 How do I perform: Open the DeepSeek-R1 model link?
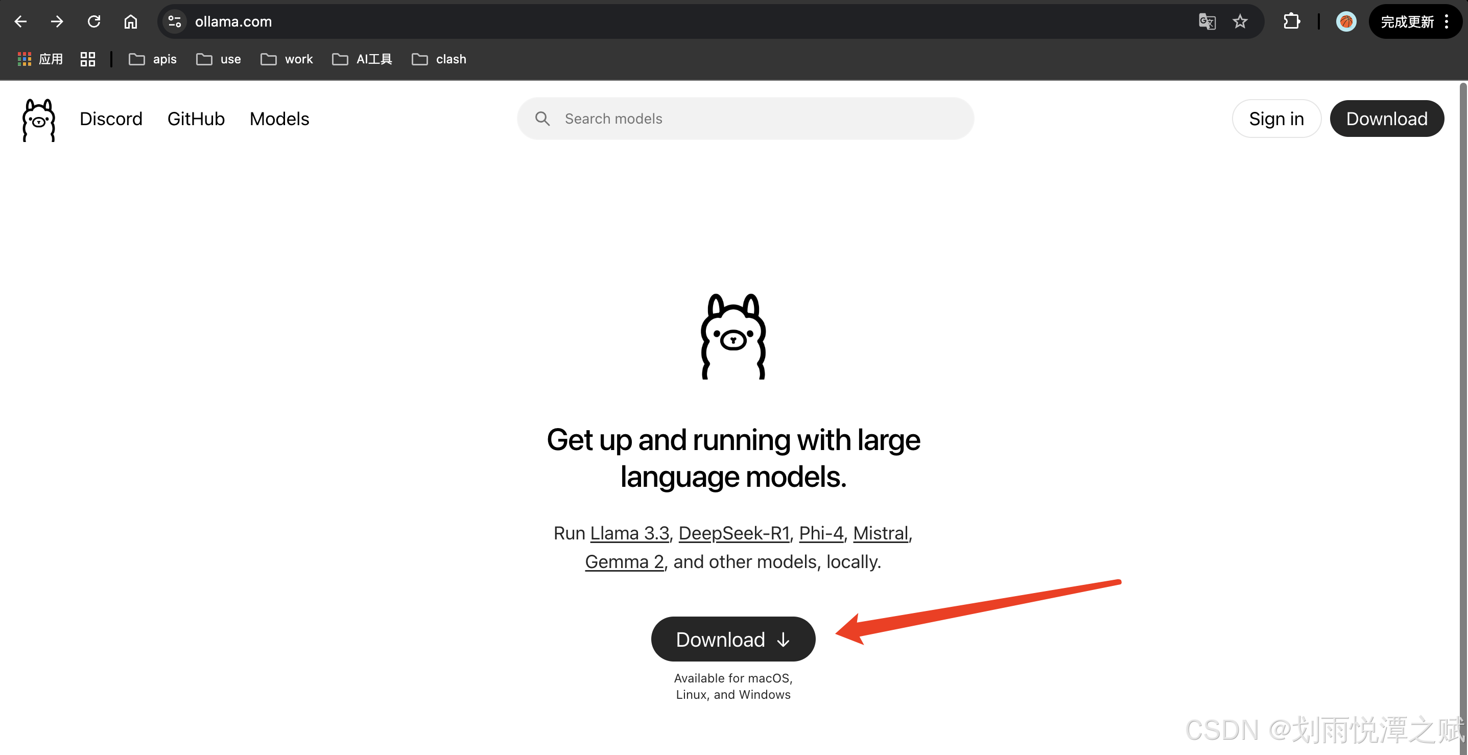click(x=733, y=533)
